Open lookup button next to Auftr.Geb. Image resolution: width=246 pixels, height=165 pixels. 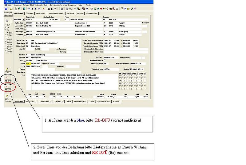(x=25, y=23)
